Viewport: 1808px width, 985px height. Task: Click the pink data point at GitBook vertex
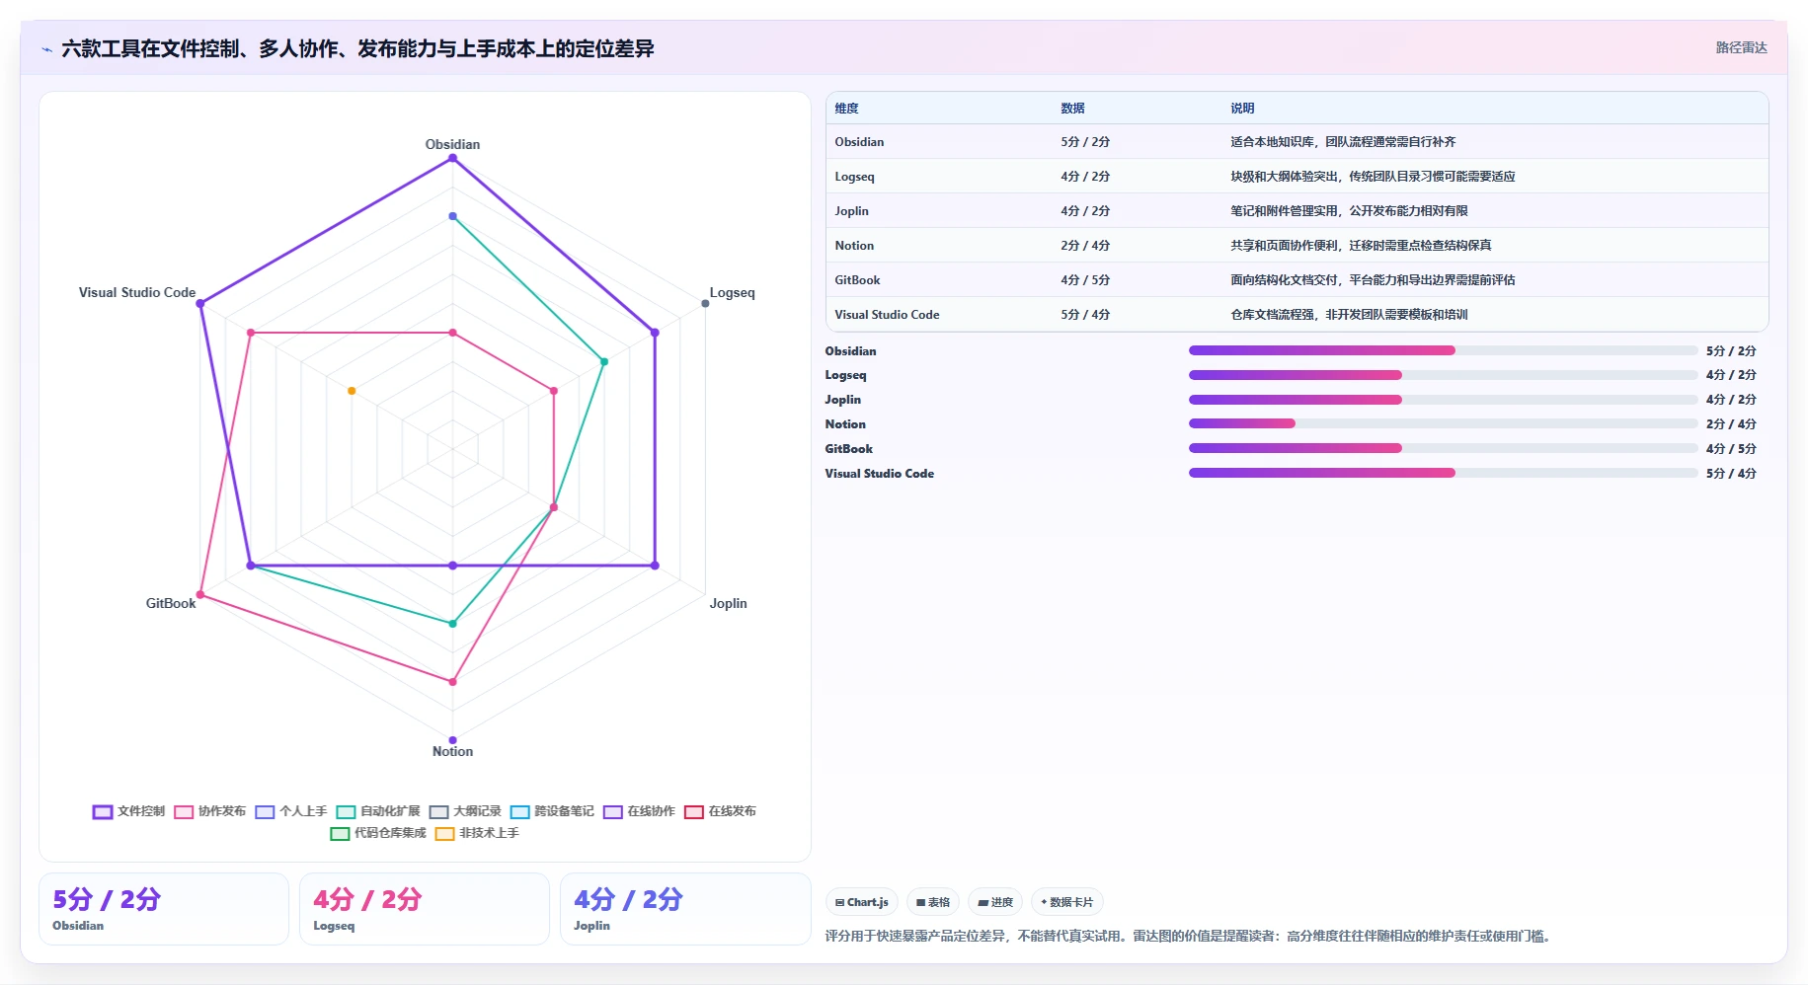(x=200, y=595)
